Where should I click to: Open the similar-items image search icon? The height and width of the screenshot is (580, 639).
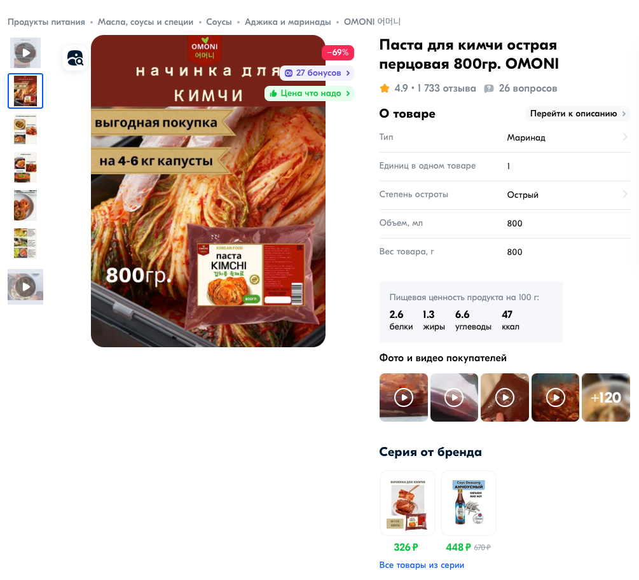75,58
